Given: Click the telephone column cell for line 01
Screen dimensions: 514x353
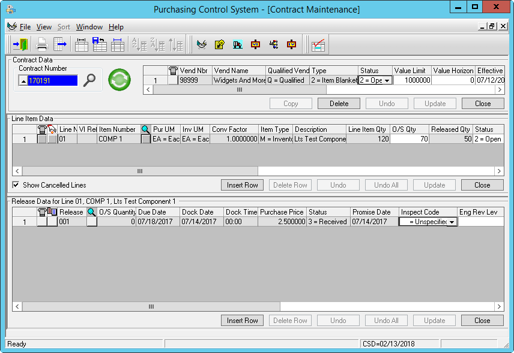Looking at the screenshot, I should pyautogui.click(x=42, y=139).
